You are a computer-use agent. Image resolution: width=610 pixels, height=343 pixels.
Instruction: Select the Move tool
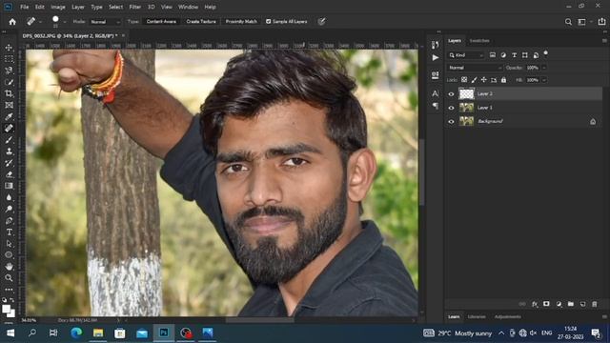[9, 48]
